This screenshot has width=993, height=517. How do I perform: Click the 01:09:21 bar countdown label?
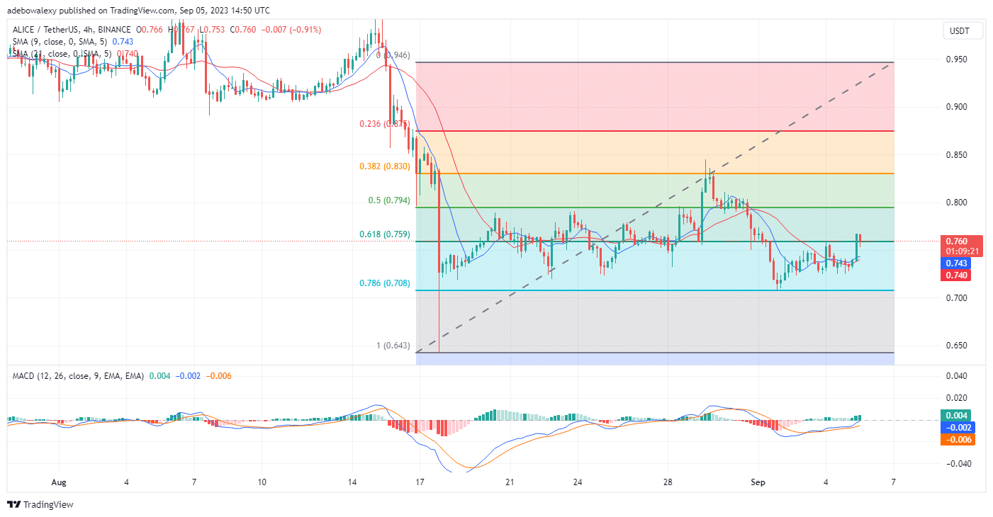960,251
